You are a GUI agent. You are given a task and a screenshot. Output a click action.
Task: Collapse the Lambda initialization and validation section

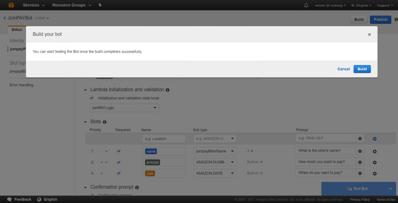click(x=85, y=90)
